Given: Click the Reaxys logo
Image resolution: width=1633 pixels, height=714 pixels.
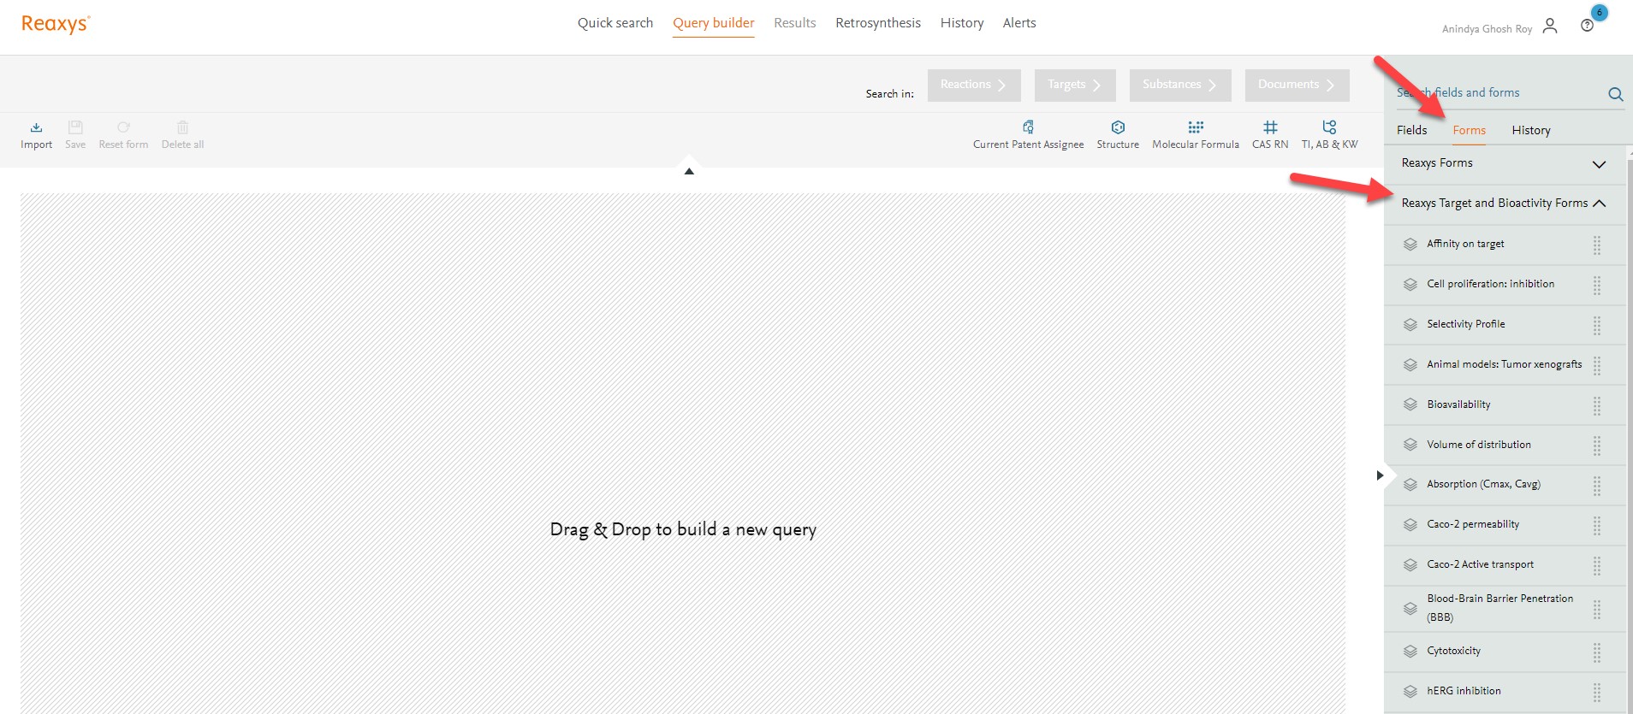Looking at the screenshot, I should pyautogui.click(x=56, y=24).
